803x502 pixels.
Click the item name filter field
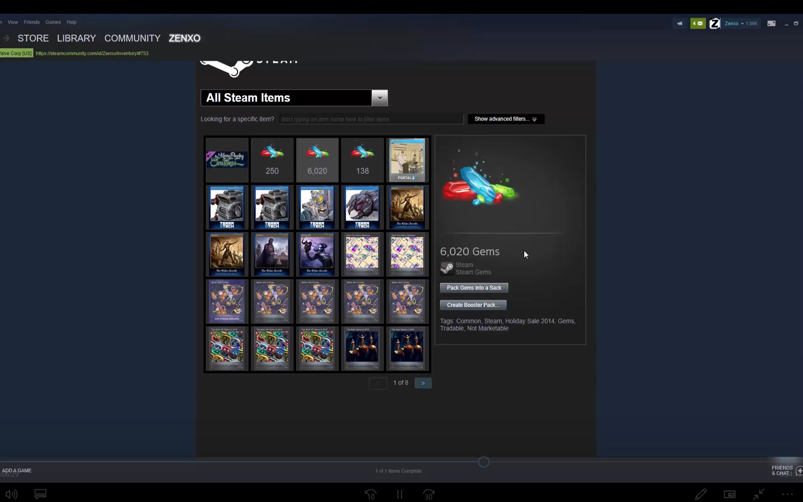370,119
